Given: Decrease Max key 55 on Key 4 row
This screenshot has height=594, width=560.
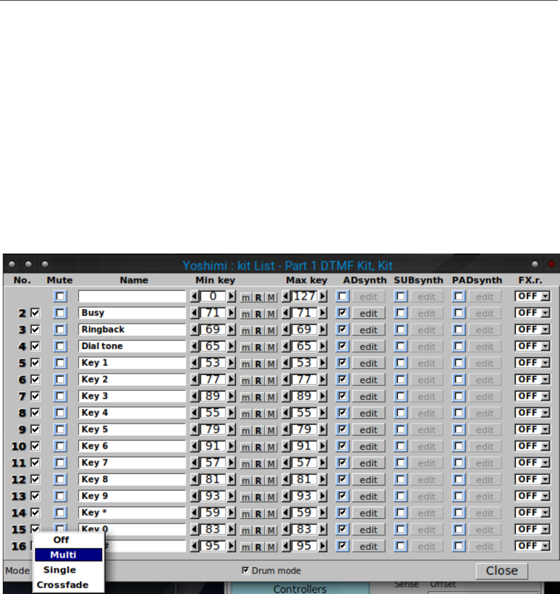Looking at the screenshot, I should click(286, 413).
